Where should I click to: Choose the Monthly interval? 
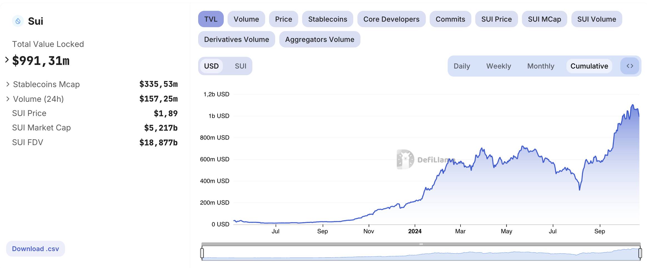click(x=541, y=66)
